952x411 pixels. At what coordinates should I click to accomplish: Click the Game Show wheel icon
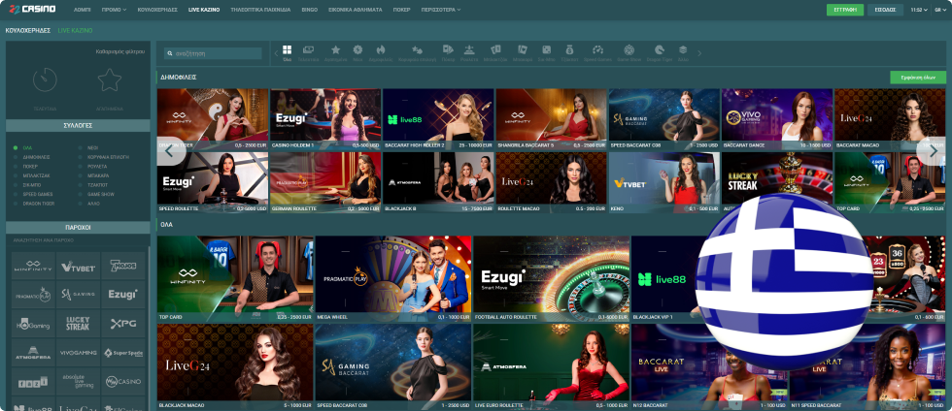(629, 51)
